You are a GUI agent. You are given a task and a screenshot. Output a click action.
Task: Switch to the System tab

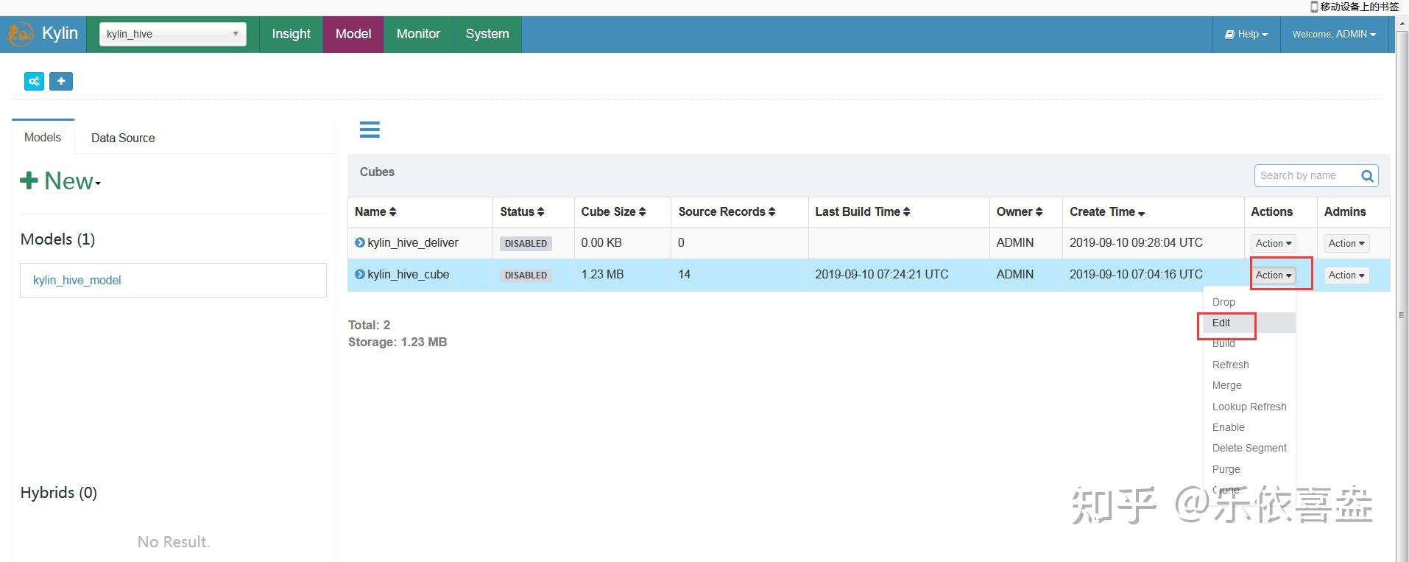tap(487, 34)
